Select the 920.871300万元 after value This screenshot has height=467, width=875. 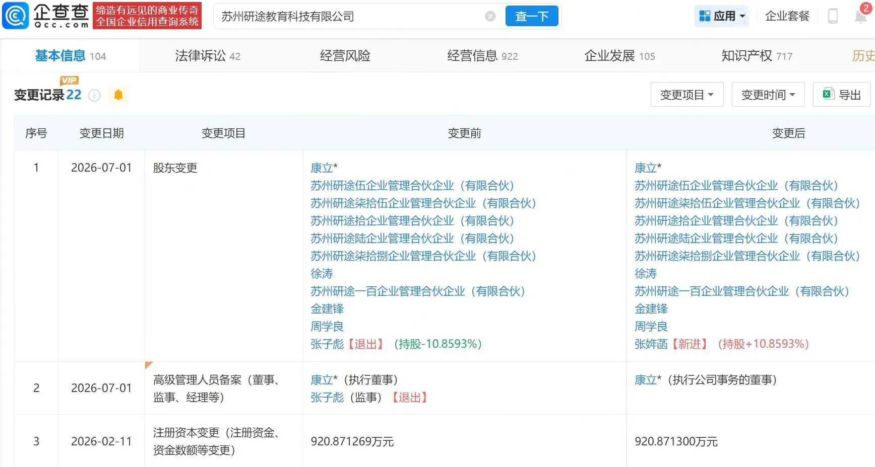pos(676,441)
